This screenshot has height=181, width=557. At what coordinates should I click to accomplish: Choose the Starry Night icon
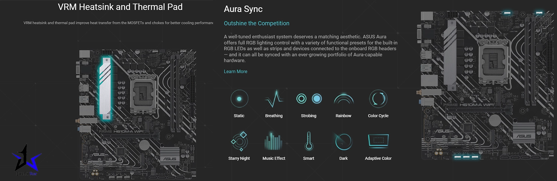239,141
